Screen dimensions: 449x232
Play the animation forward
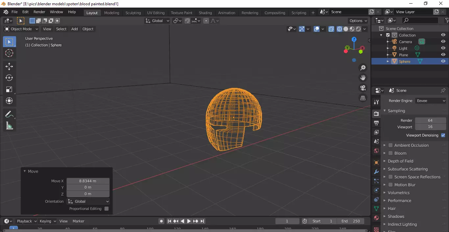[189, 221]
